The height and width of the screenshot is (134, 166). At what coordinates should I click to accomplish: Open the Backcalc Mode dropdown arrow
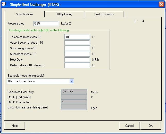pos(72,81)
